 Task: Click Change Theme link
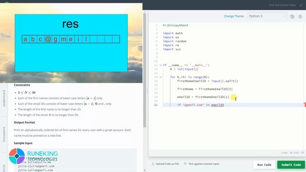[234, 16]
